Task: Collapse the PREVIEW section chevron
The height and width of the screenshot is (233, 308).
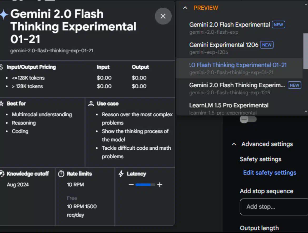Action: (x=185, y=8)
